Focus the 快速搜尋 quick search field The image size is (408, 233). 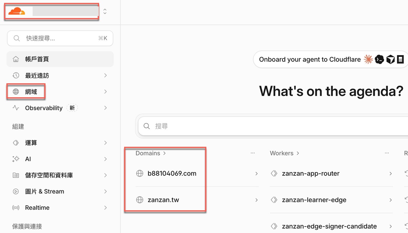(x=60, y=38)
